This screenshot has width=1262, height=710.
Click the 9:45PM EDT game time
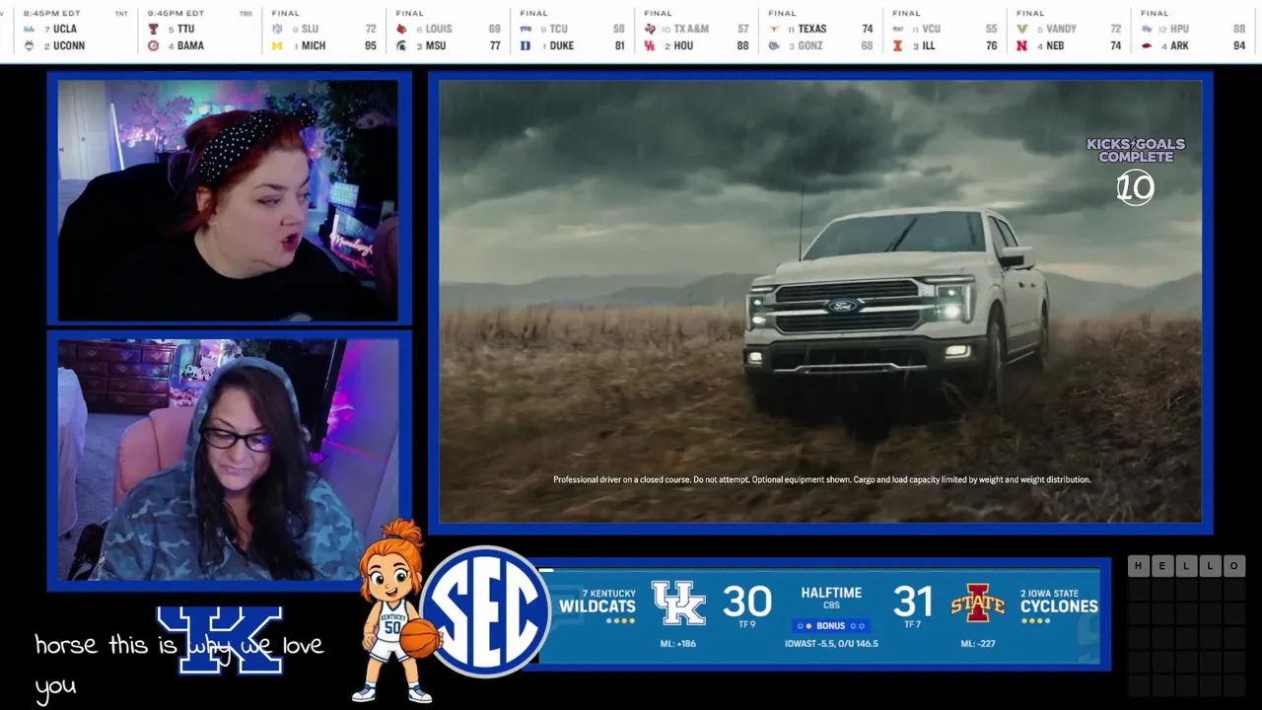click(x=175, y=14)
